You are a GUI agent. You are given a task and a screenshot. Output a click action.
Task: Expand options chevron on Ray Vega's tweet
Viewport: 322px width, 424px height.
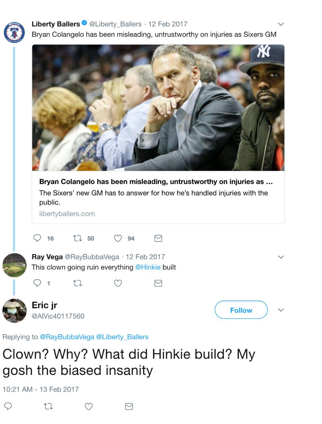click(x=281, y=257)
